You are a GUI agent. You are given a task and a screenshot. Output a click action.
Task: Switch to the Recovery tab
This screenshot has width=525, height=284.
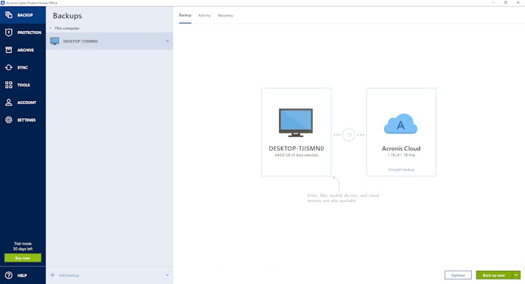tap(225, 15)
